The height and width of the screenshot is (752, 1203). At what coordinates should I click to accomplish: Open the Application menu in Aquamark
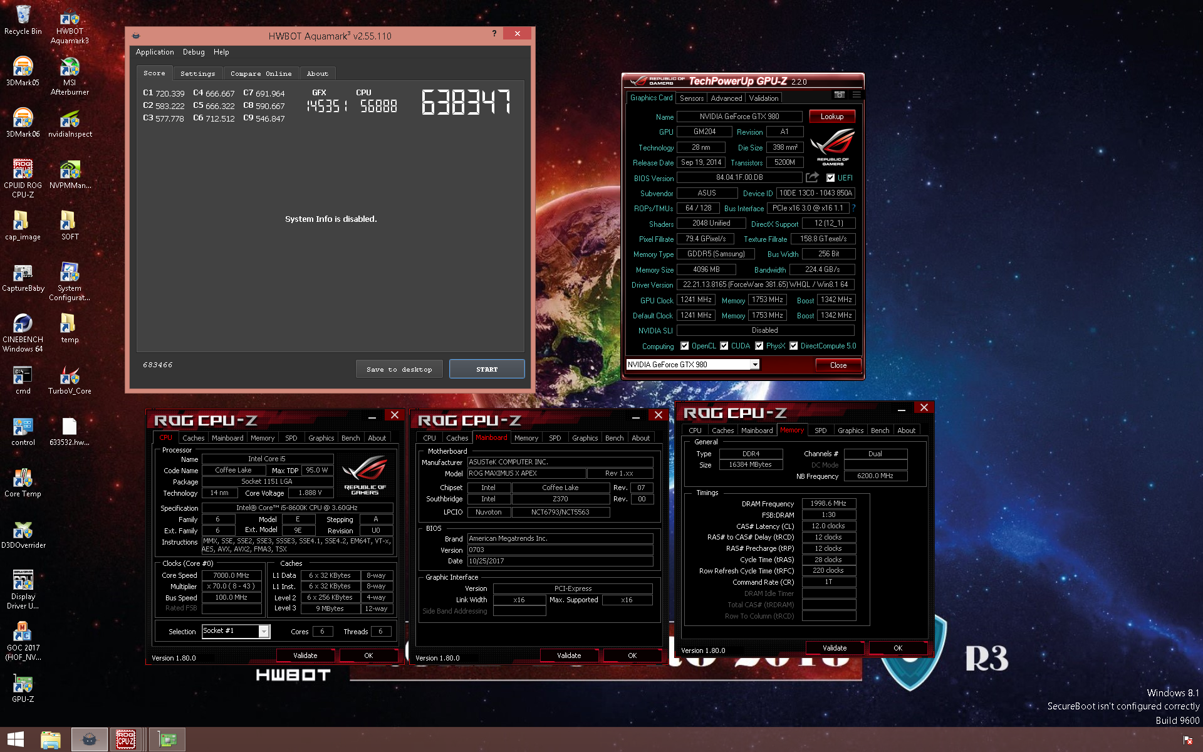(x=155, y=52)
